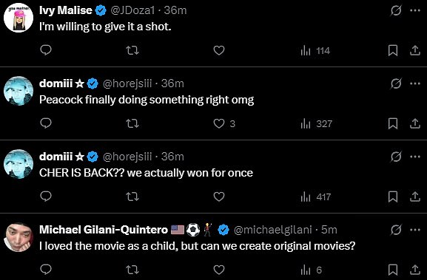Image resolution: width=427 pixels, height=280 pixels.
Task: Reply to Ivy Malise's tweet
Action: tap(46, 50)
